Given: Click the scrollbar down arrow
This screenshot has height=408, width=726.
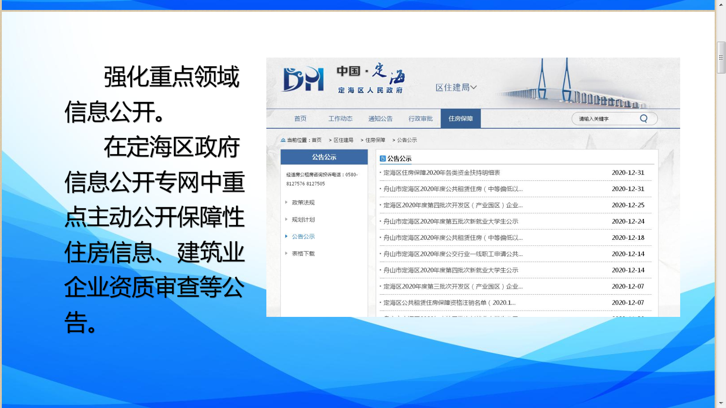Looking at the screenshot, I should [721, 403].
